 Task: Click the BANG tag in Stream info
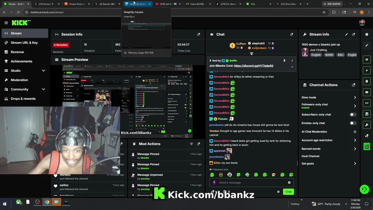[329, 55]
